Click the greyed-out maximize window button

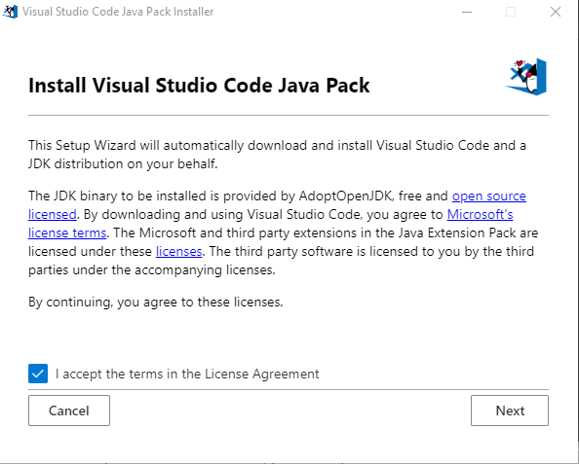[511, 12]
